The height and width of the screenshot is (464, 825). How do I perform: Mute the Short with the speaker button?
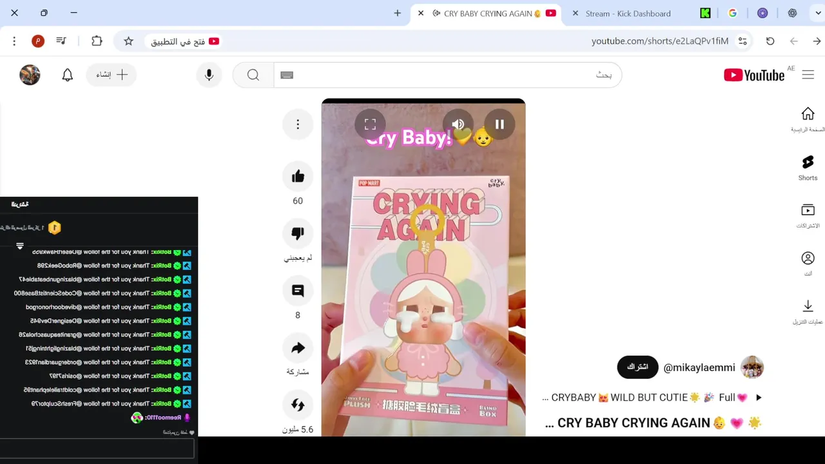point(458,124)
